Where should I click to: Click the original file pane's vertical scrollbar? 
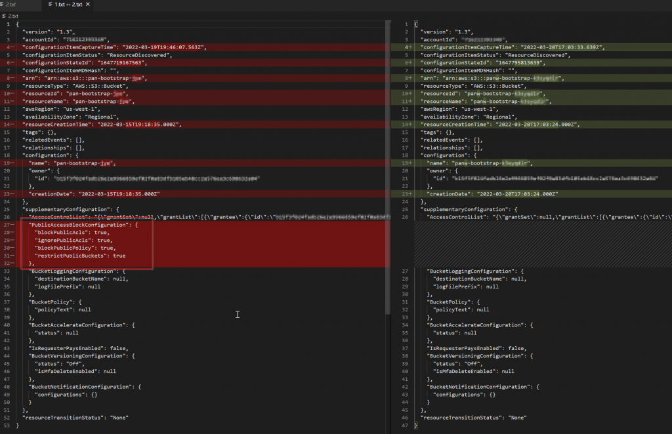[x=388, y=167]
